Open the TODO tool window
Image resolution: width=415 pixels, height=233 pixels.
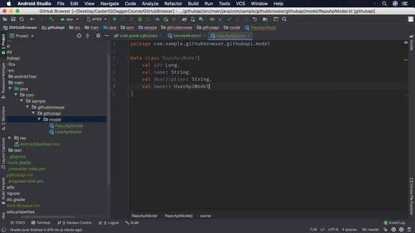coord(18,223)
